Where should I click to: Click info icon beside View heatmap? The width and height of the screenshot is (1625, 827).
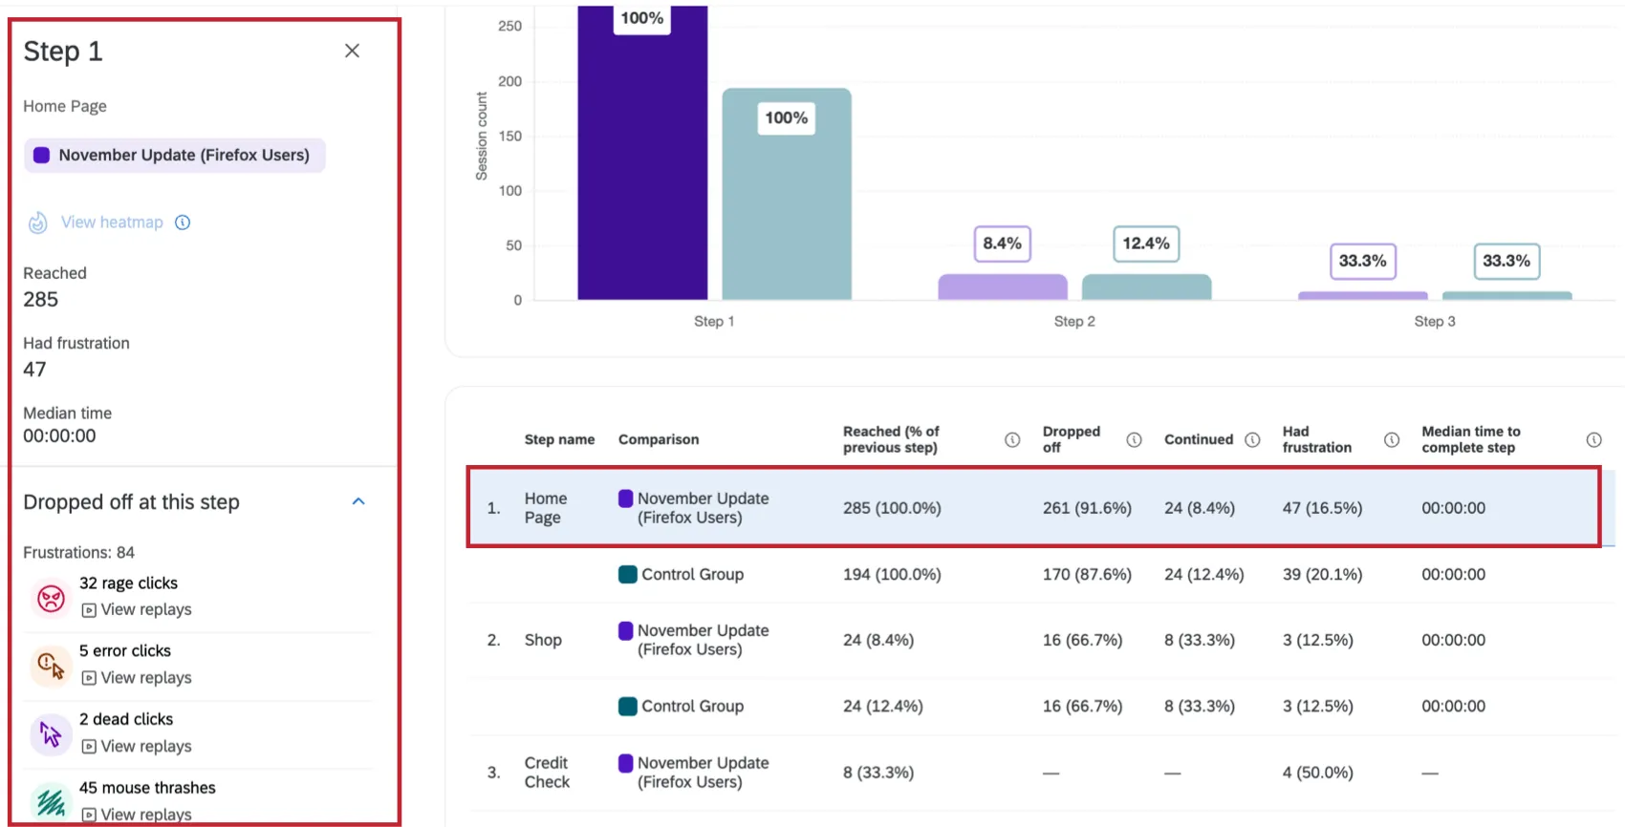(x=183, y=223)
